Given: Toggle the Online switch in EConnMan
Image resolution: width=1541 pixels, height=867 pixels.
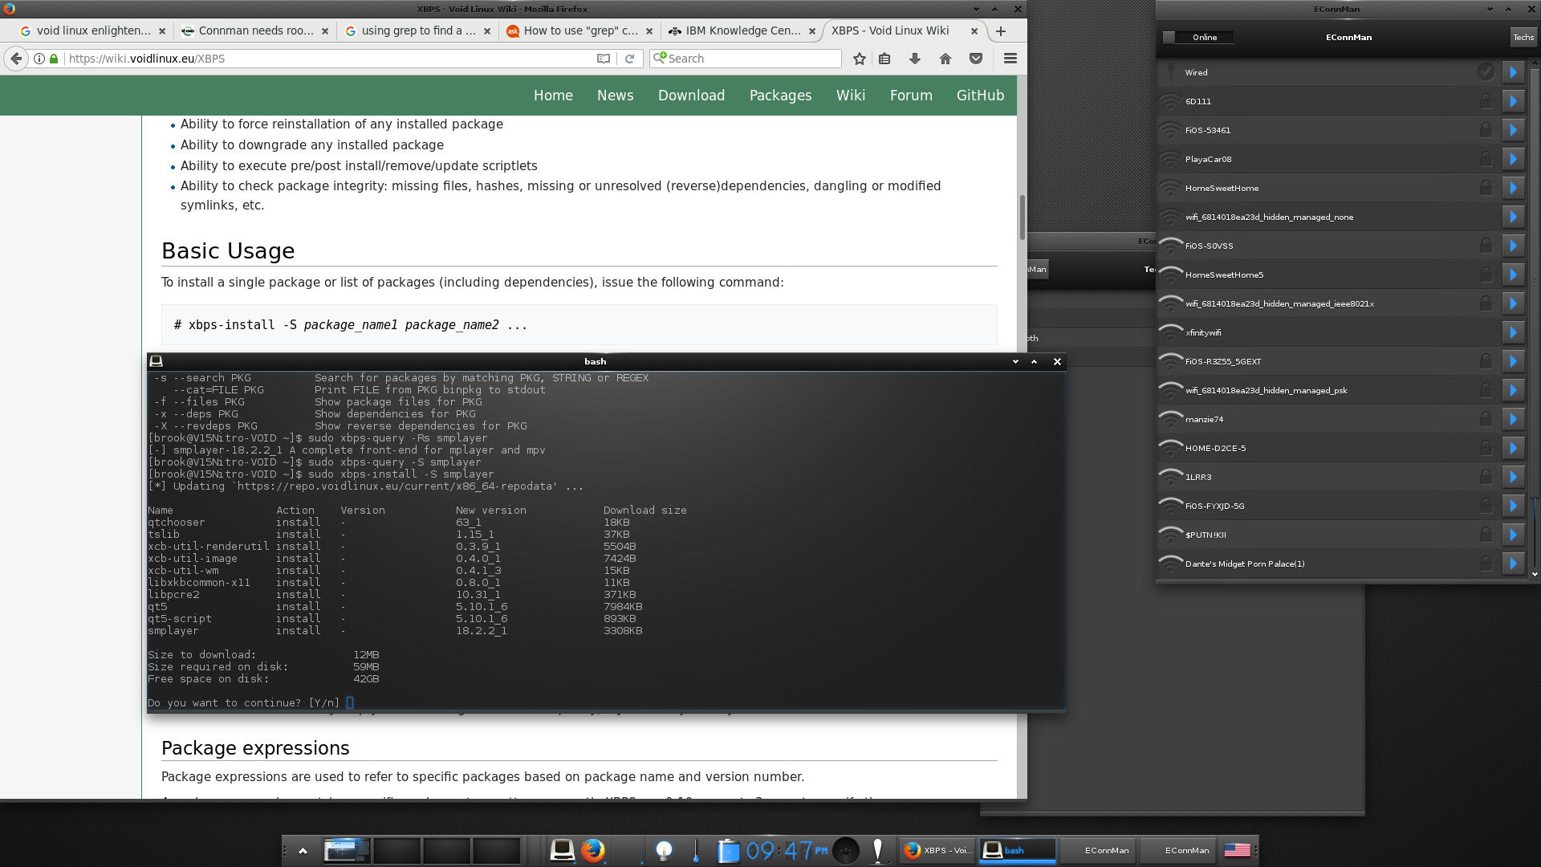Looking at the screenshot, I should (1197, 37).
